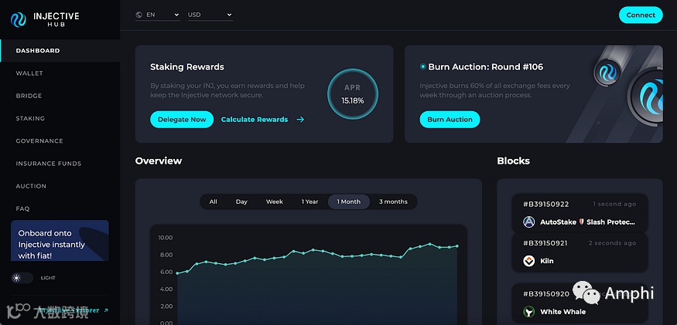This screenshot has height=325, width=677.
Task: Click the AutoStake validator avatar
Action: pyautogui.click(x=529, y=222)
